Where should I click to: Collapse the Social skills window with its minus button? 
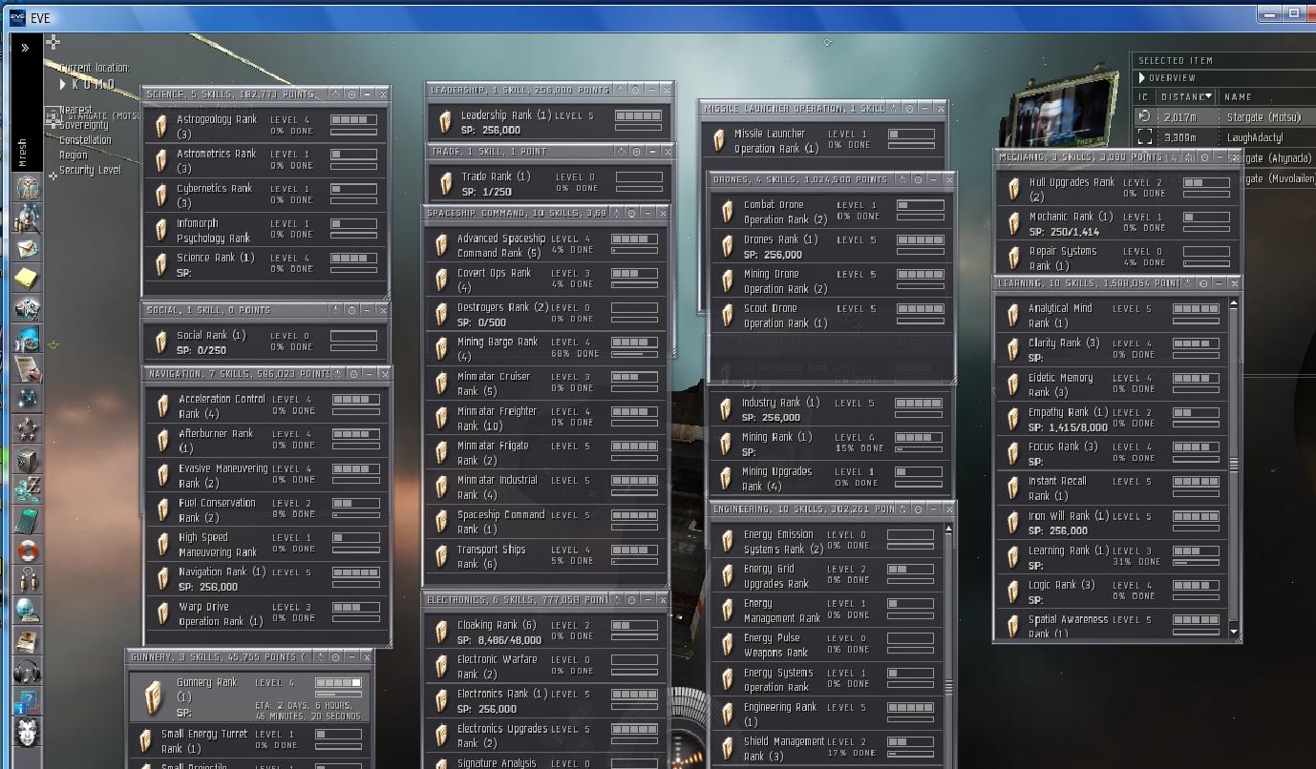tap(368, 309)
